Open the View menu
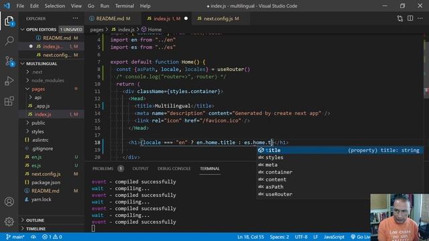Image resolution: width=429 pixels, height=241 pixels. (76, 6)
